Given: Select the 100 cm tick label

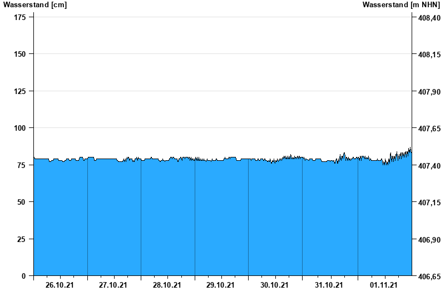Looking at the screenshot, I should (19, 128).
